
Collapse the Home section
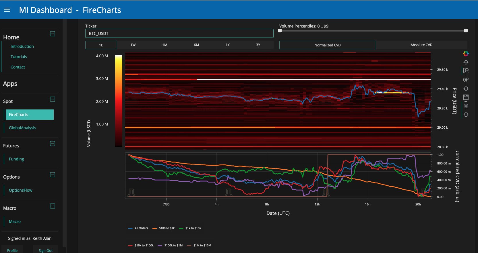pos(53,34)
